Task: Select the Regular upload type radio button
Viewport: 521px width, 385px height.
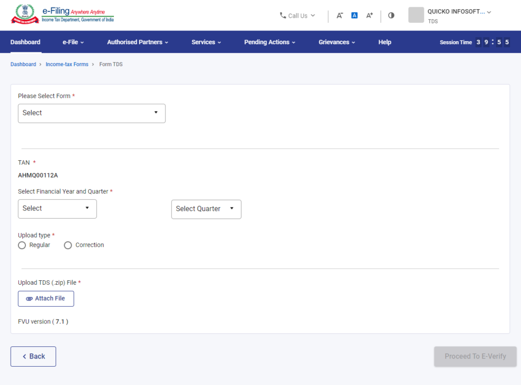Action: tap(22, 245)
